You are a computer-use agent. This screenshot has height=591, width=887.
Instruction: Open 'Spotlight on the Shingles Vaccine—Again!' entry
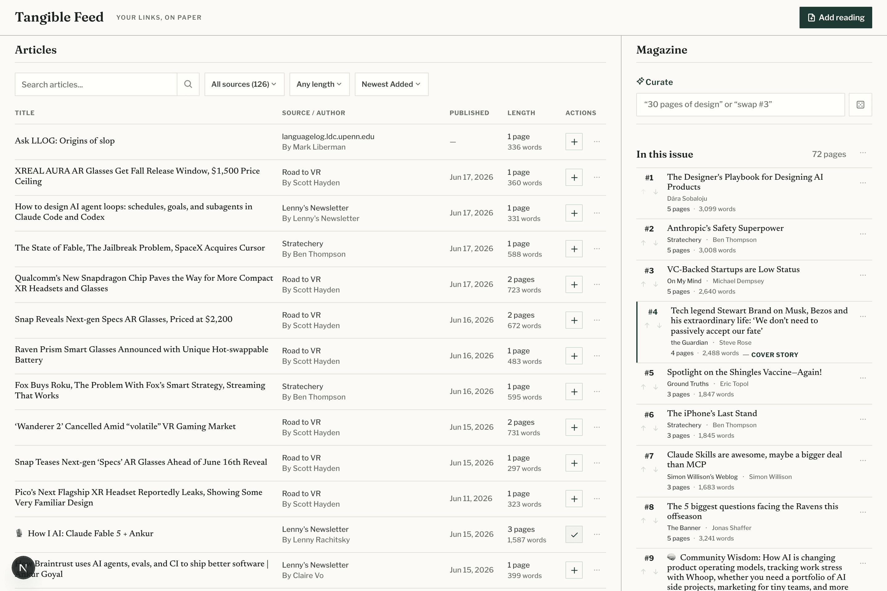coord(744,372)
